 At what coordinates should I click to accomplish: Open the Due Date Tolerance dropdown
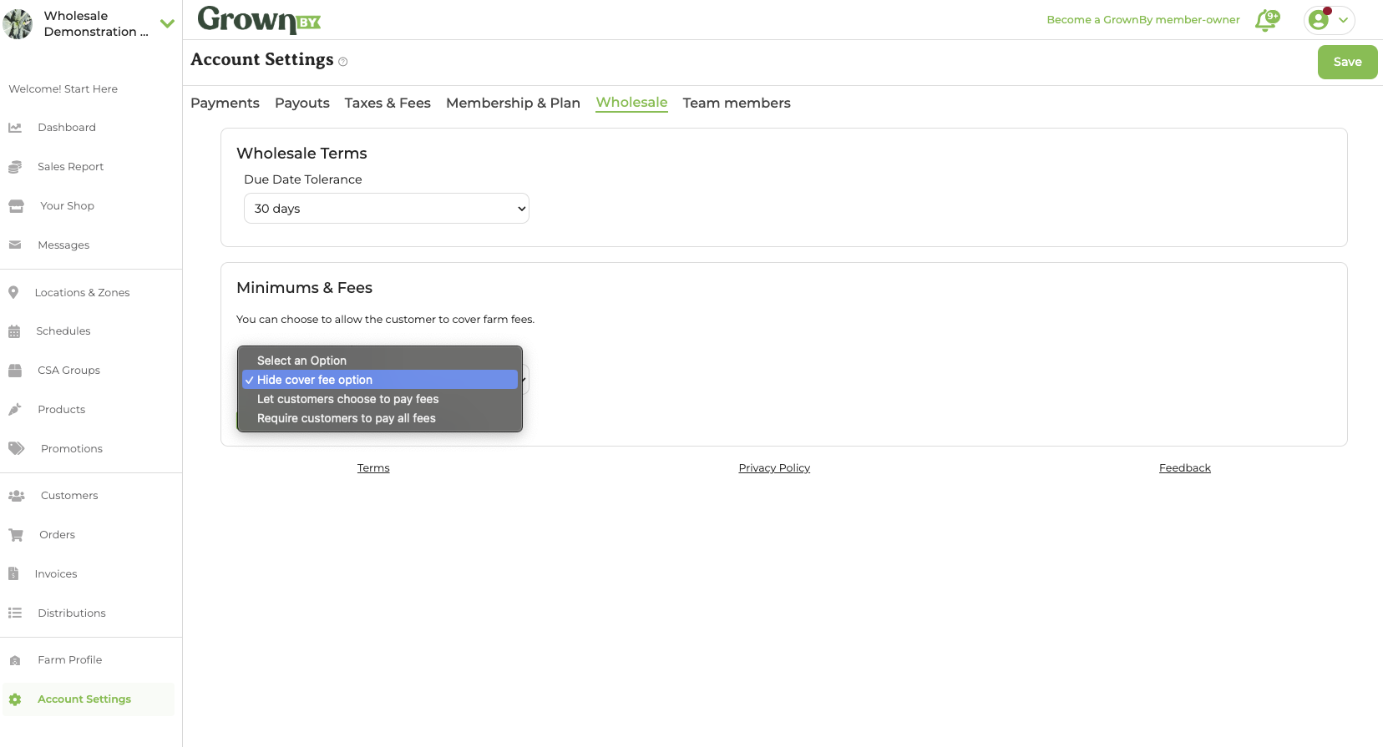tap(387, 209)
